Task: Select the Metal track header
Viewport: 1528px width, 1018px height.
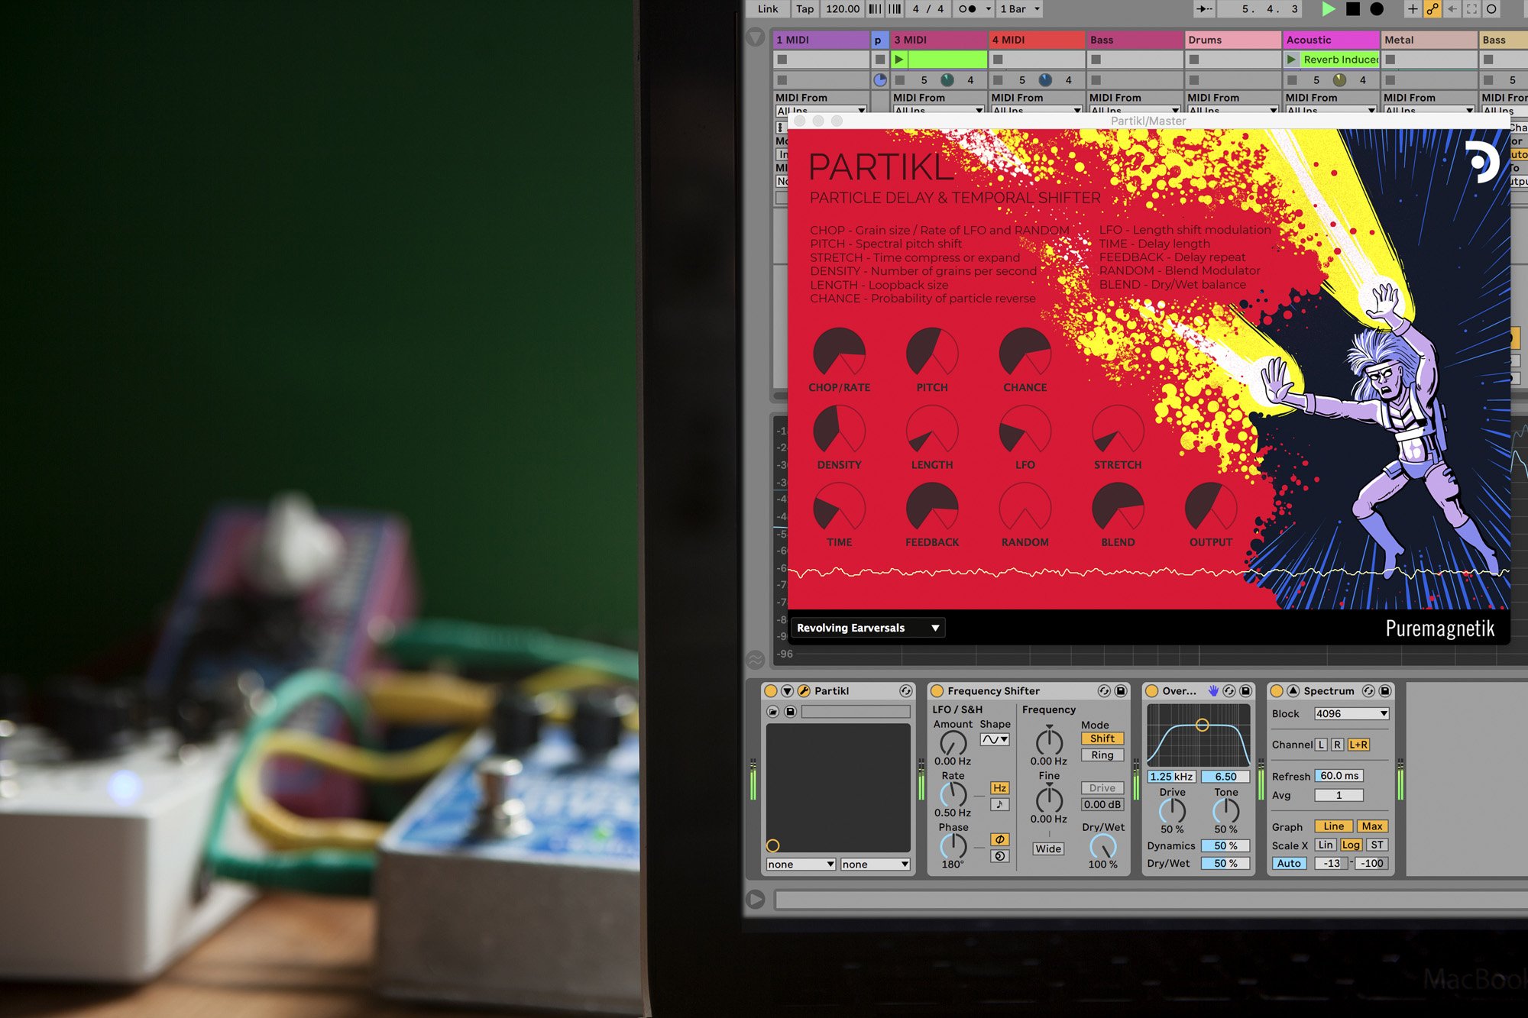Action: pos(1429,40)
